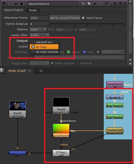Viewport: 134px width, 164px height.
Task: Toggle the rgba.alpha channel checkbox
Action: 98,52
